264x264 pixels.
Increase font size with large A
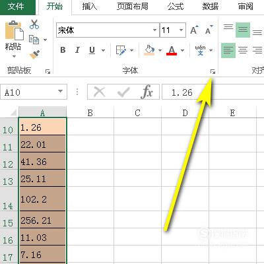pyautogui.click(x=194, y=30)
